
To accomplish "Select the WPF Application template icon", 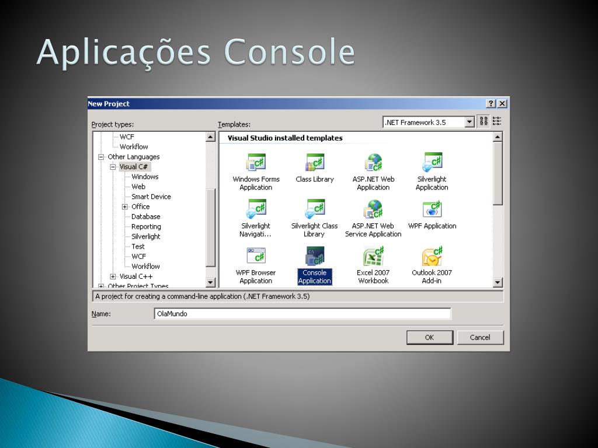I will pyautogui.click(x=432, y=209).
